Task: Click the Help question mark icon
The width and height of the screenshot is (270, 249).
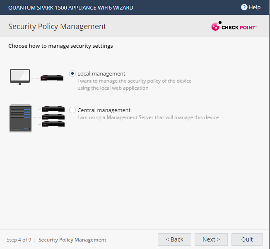Action: click(x=244, y=7)
